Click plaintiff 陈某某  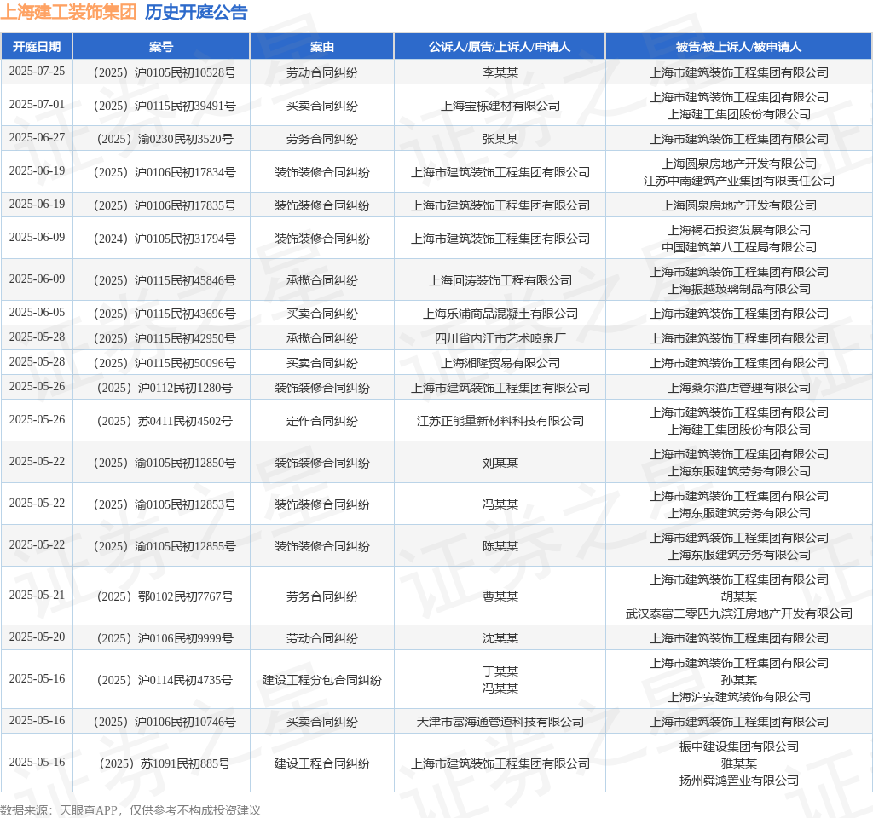click(x=500, y=546)
